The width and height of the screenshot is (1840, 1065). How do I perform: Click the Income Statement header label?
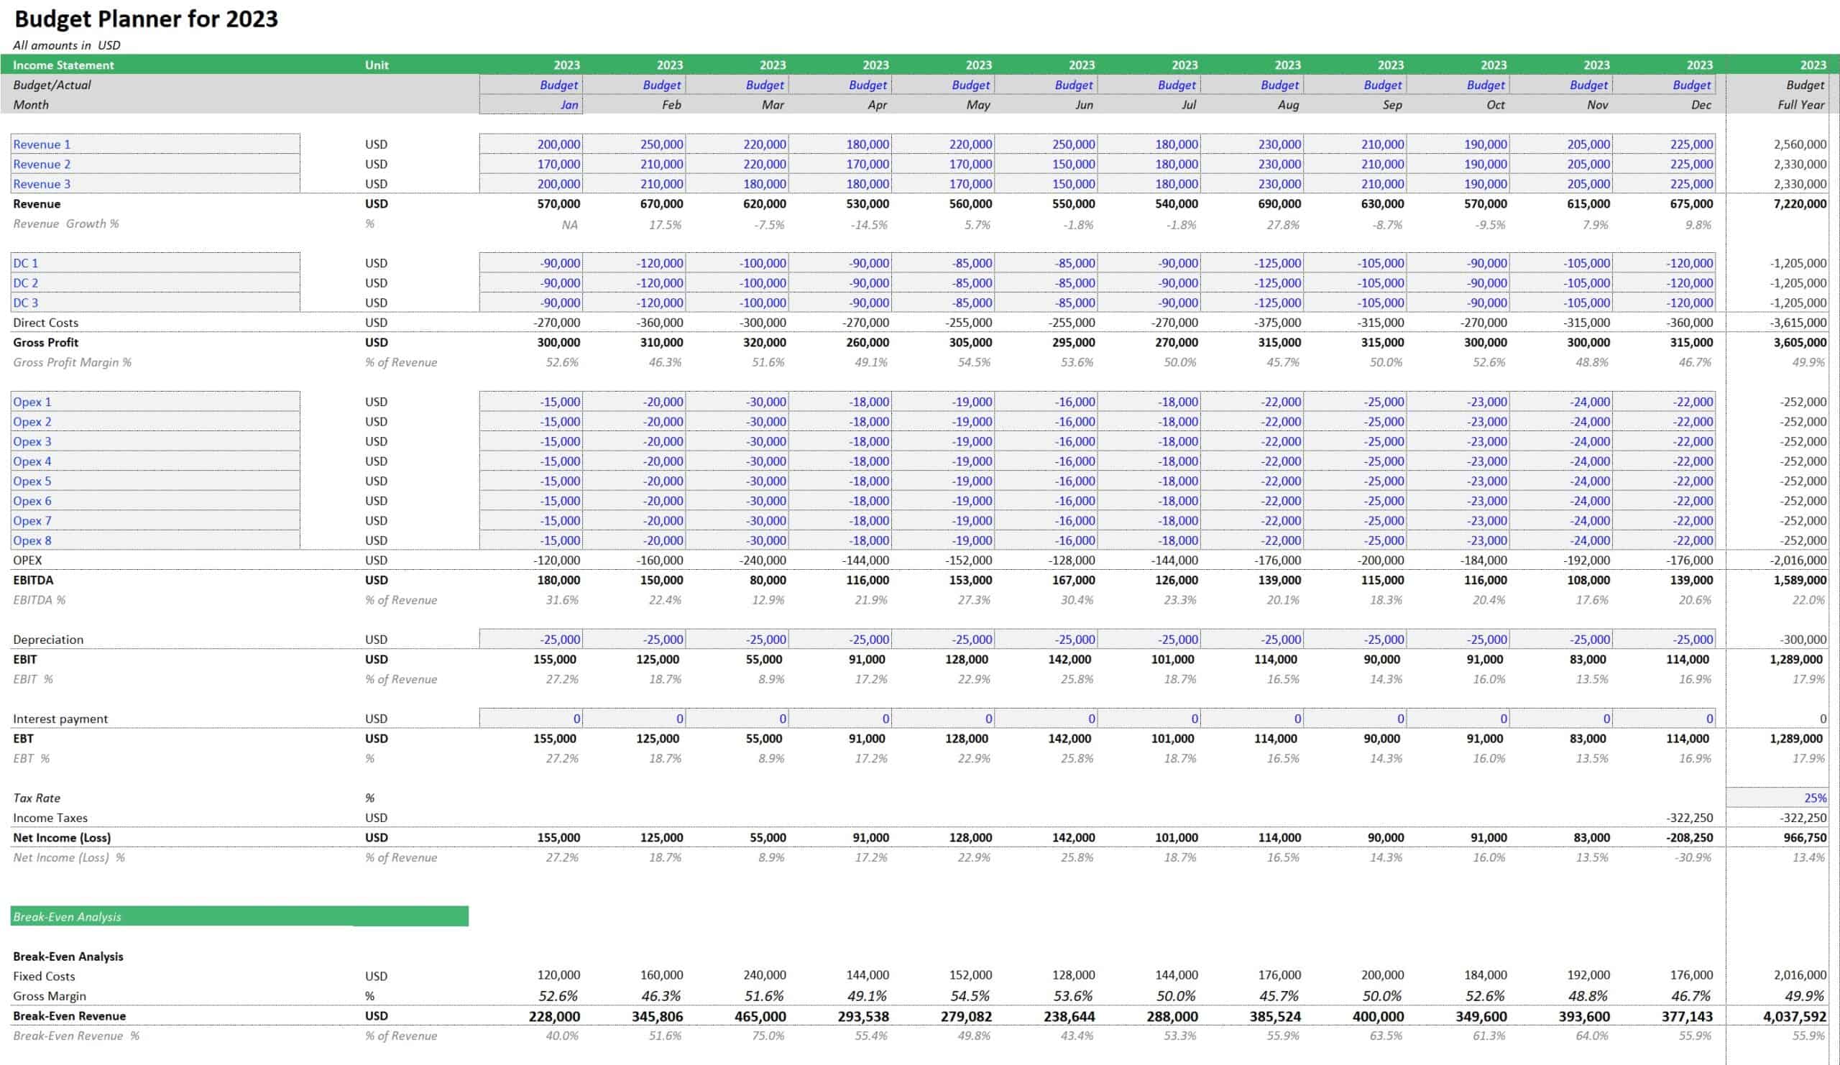(63, 65)
